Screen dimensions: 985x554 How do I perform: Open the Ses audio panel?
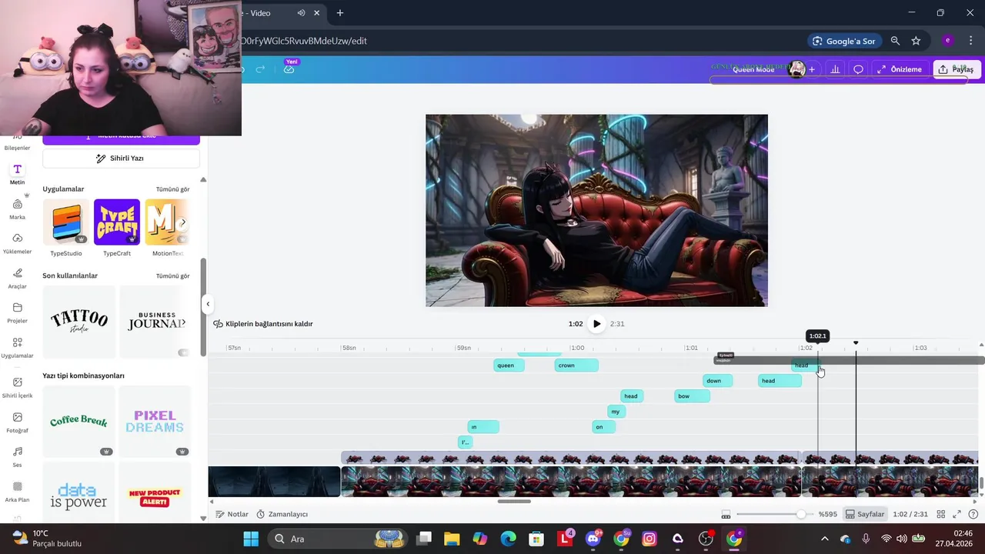point(17,456)
